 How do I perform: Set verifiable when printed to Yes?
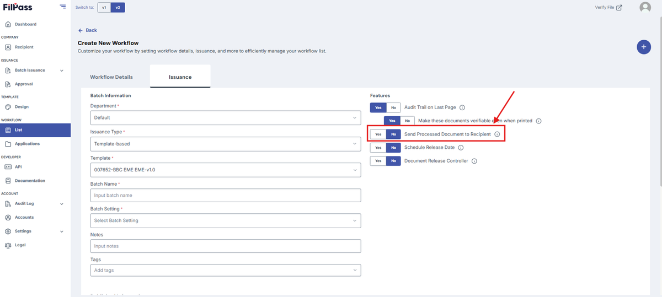(392, 121)
